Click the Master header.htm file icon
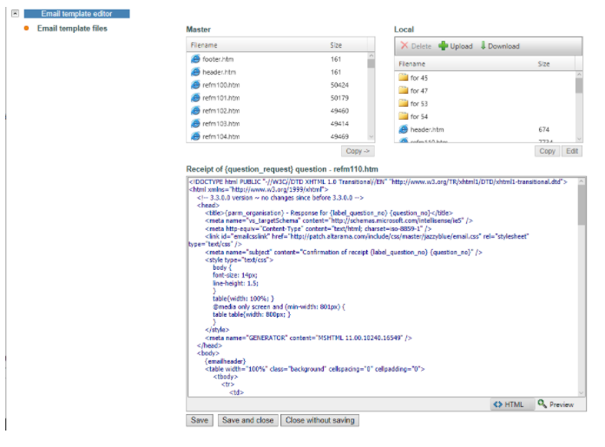605x447 pixels. [x=195, y=72]
